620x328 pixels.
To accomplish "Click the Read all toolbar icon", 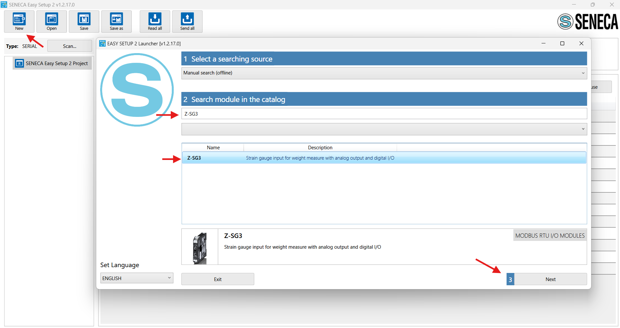I will pos(155,21).
